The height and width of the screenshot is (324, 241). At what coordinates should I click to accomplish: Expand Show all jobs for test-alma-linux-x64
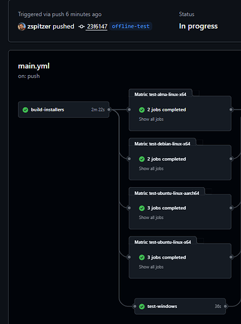[x=151, y=119]
